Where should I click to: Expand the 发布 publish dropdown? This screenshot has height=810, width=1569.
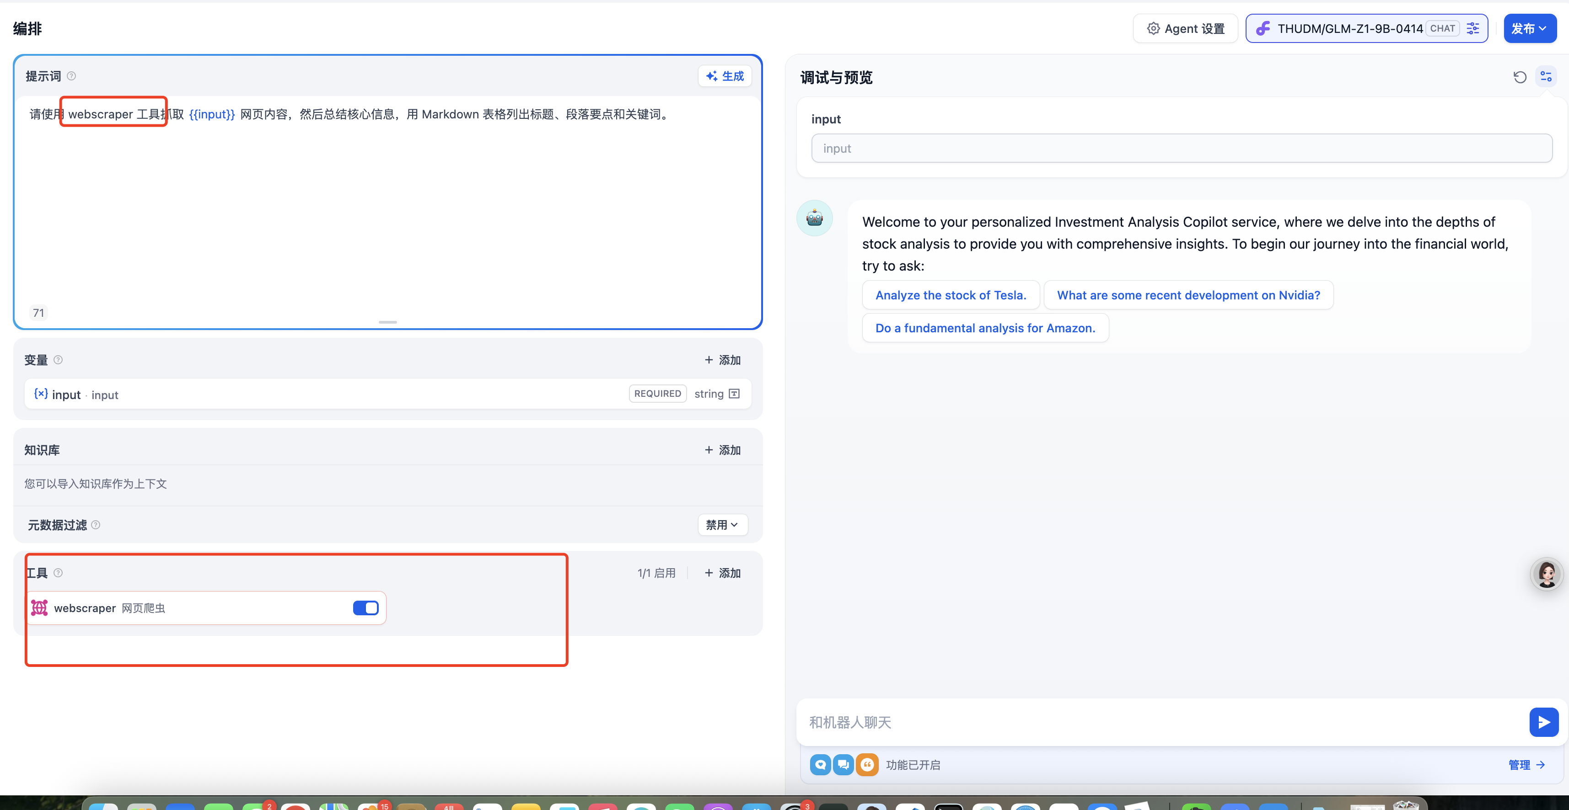tap(1529, 29)
